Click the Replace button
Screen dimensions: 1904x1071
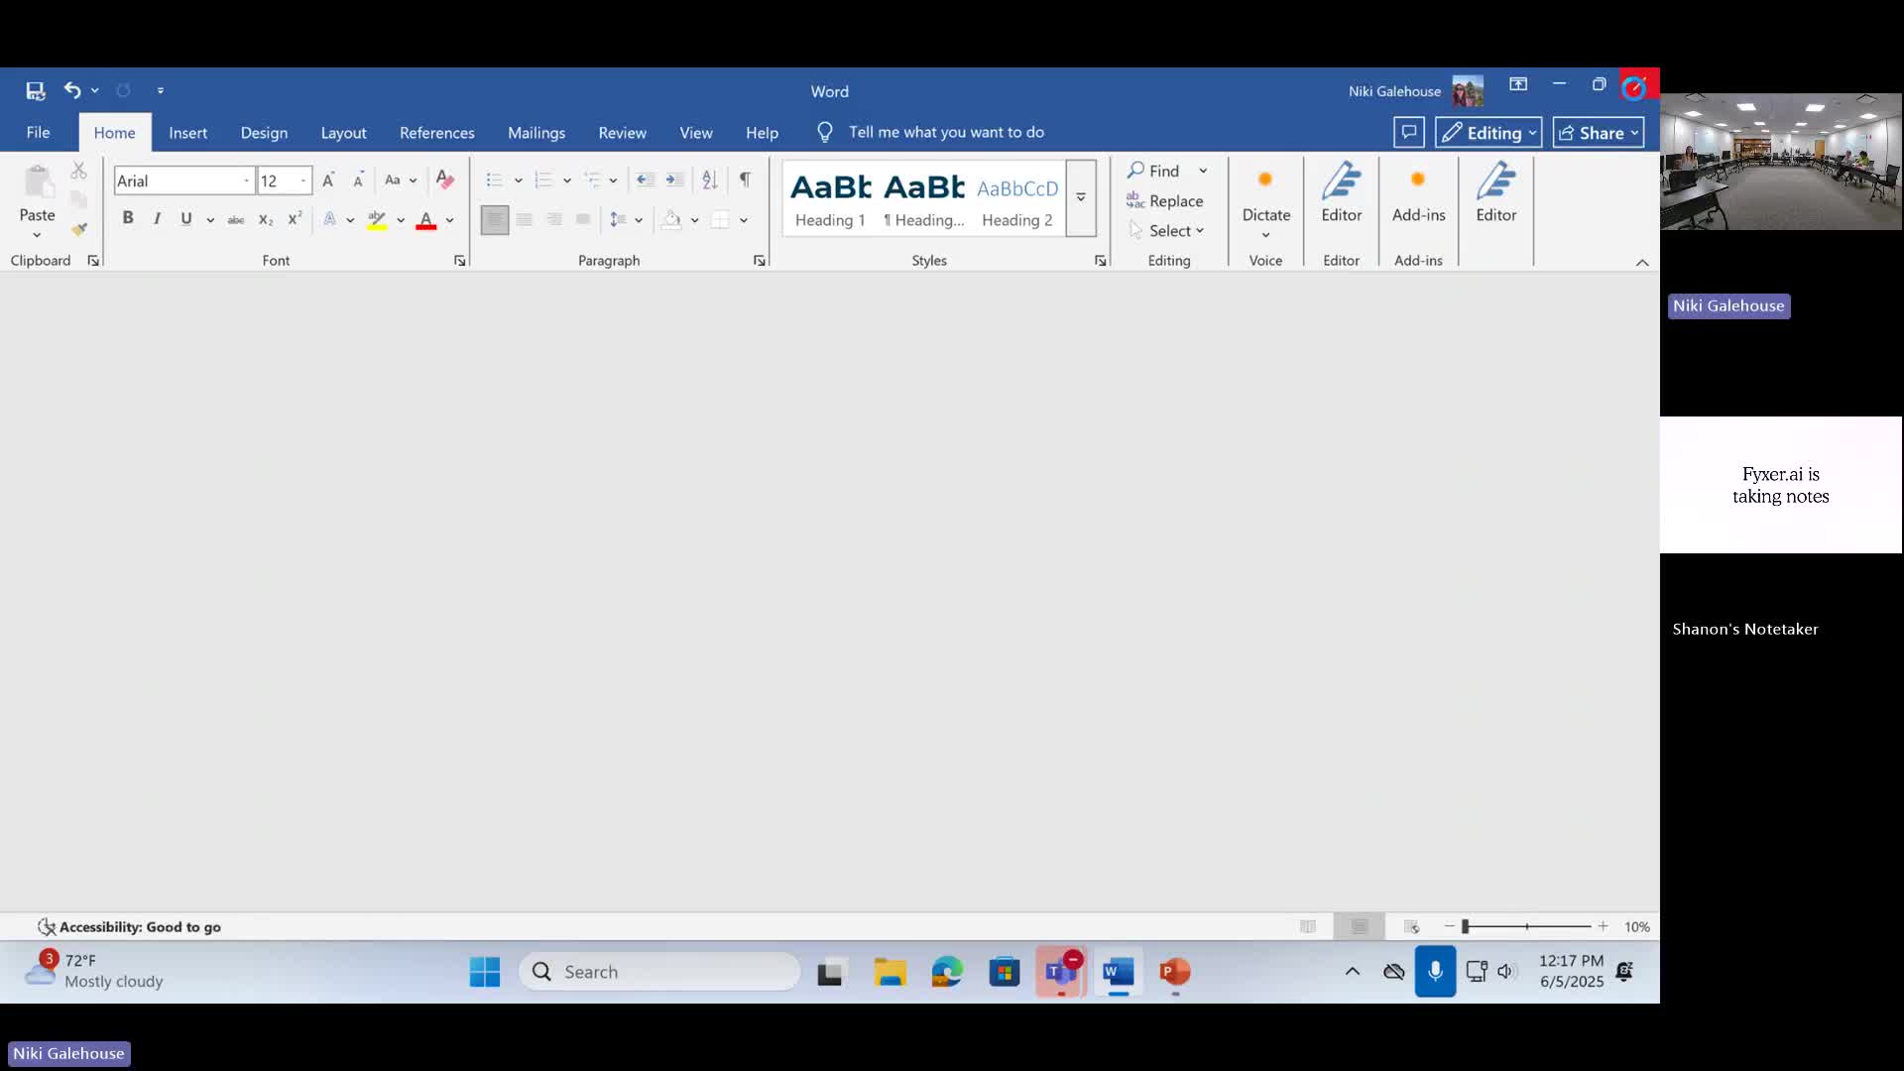coord(1165,200)
